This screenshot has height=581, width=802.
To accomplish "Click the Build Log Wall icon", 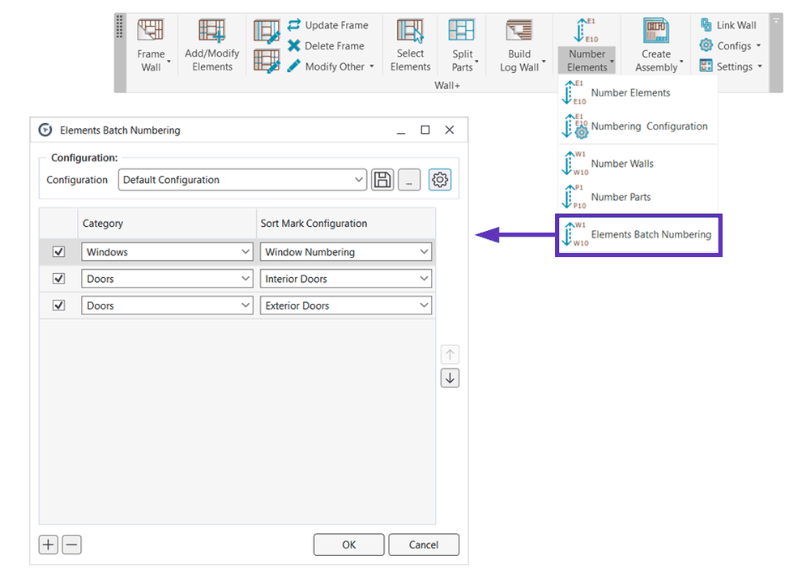I will click(x=519, y=30).
